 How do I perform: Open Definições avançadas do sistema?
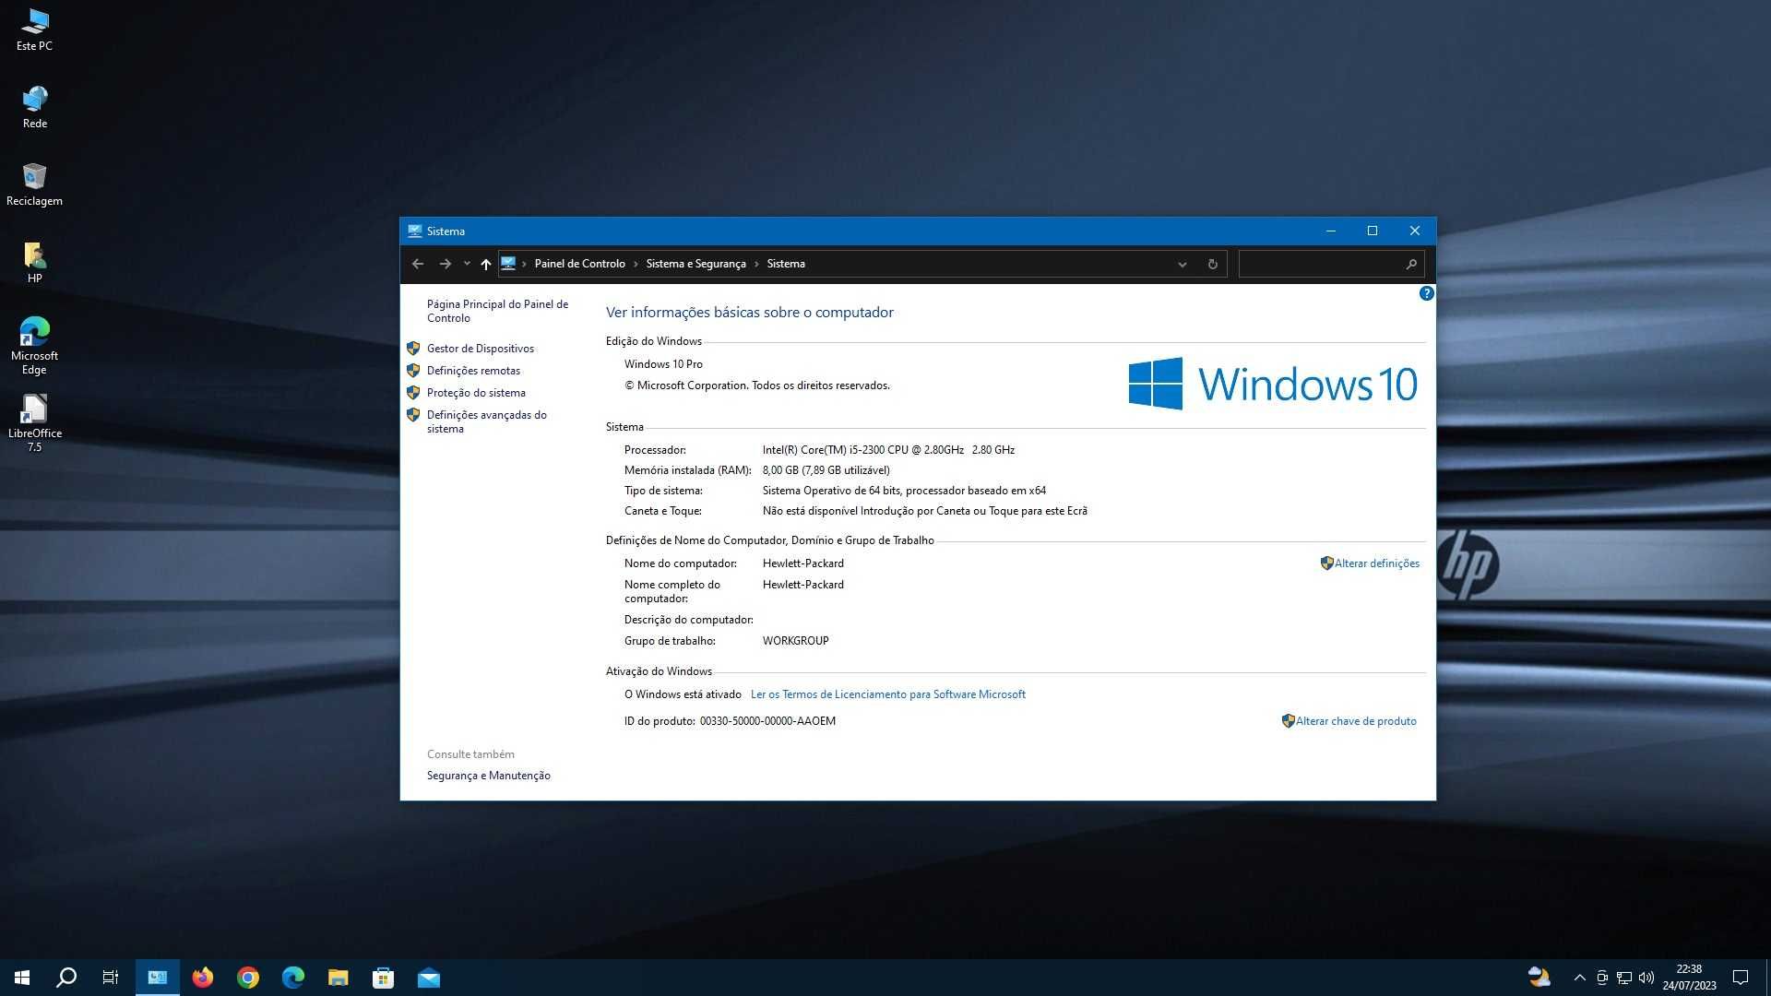486,421
